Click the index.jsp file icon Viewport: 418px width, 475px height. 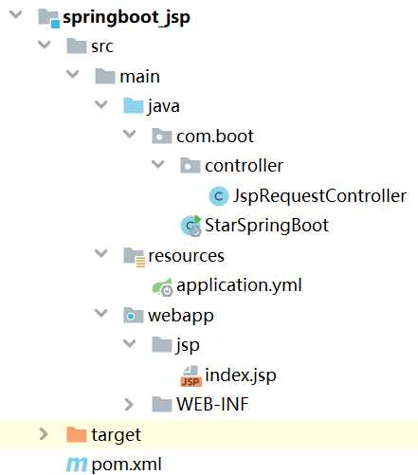click(x=191, y=376)
